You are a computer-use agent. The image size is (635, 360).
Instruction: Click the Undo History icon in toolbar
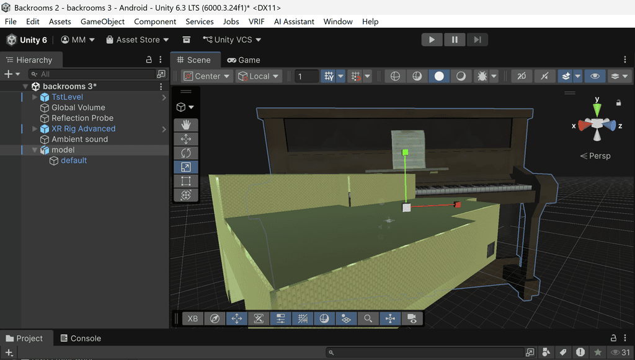(x=186, y=40)
